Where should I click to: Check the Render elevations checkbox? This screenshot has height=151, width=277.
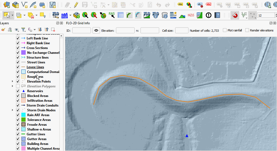pyautogui.click(x=247, y=30)
